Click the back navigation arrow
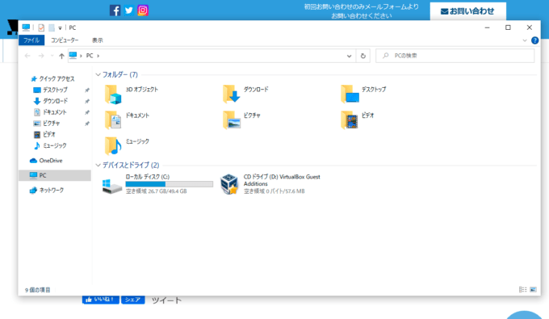The image size is (549, 319). [x=27, y=56]
